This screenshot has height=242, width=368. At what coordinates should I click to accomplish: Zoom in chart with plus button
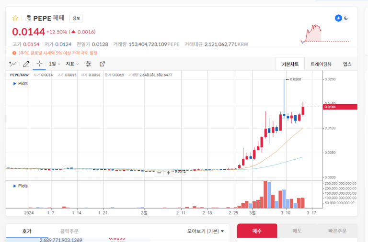click(x=168, y=173)
